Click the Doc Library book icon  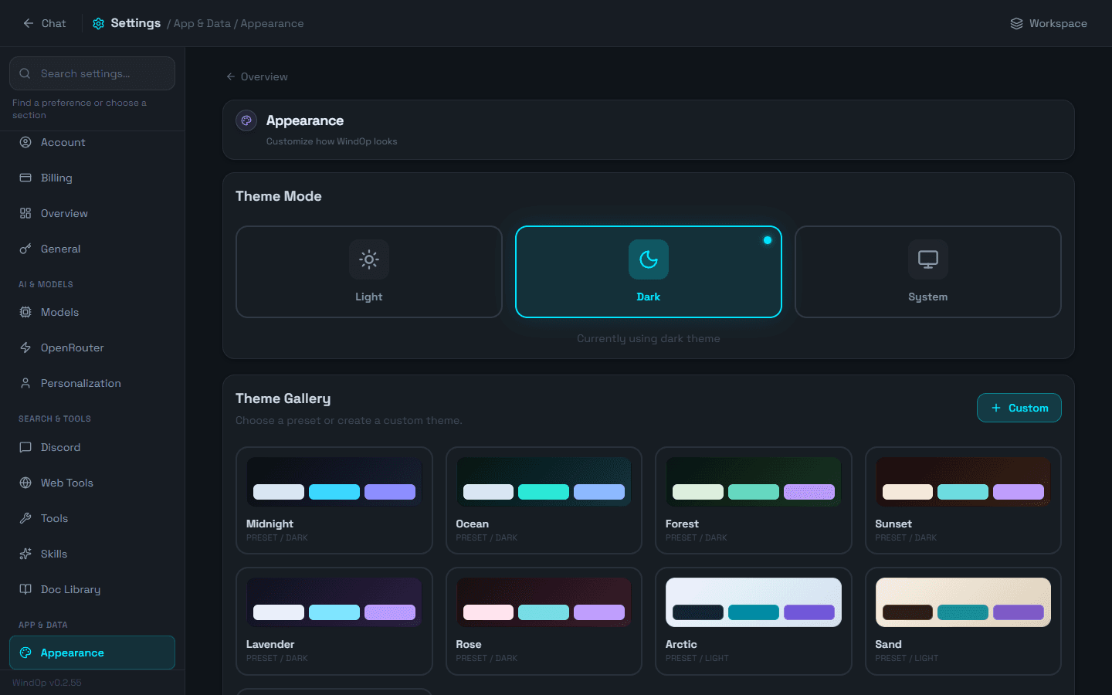pyautogui.click(x=25, y=589)
